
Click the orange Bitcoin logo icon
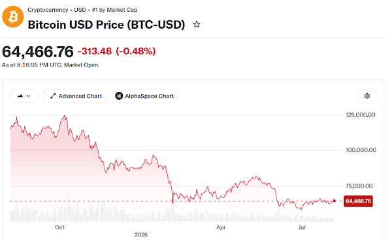13,17
